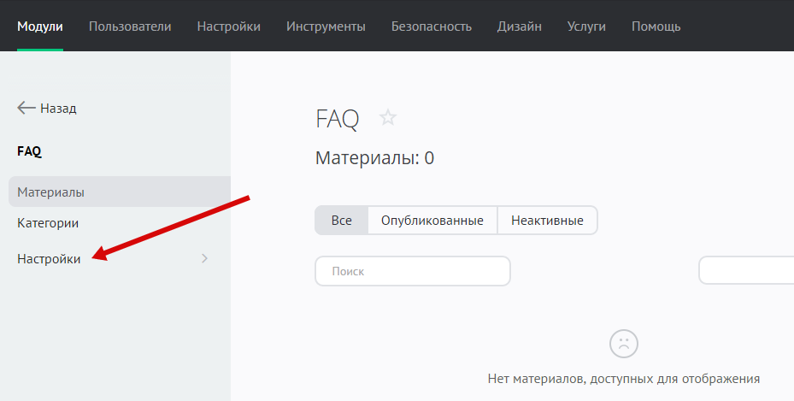Click the back arrow next to Назад
794x401 pixels.
tap(26, 109)
